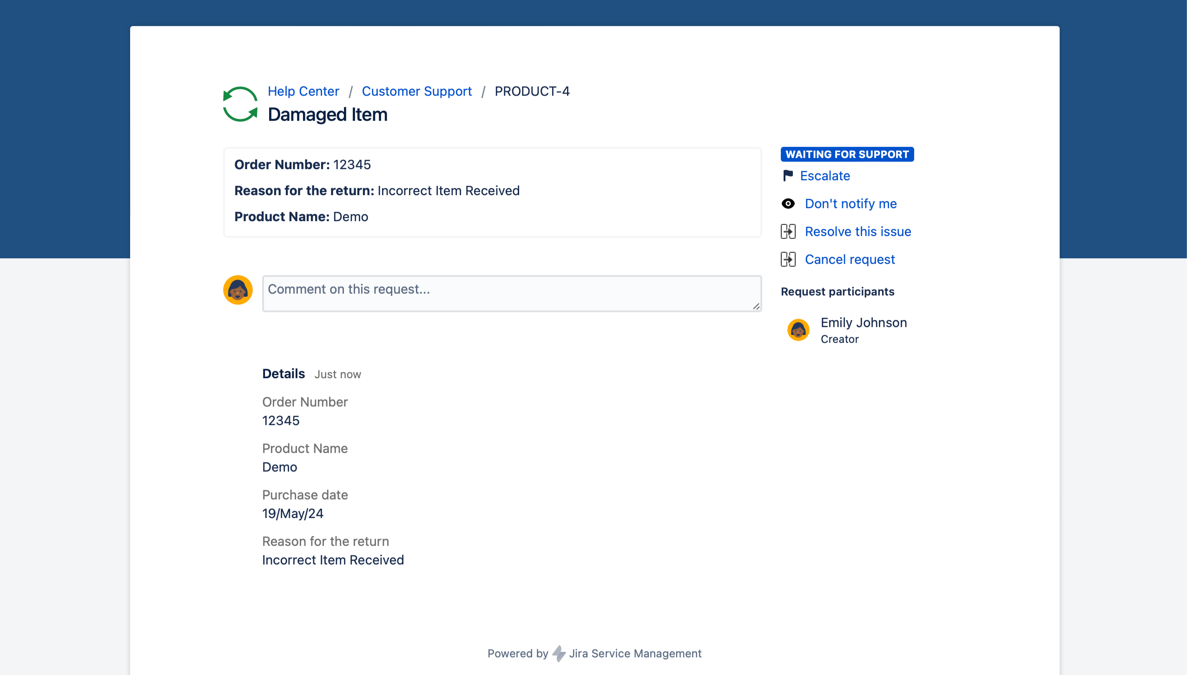Click the eye watch icon
The height and width of the screenshot is (675, 1187).
coord(788,203)
